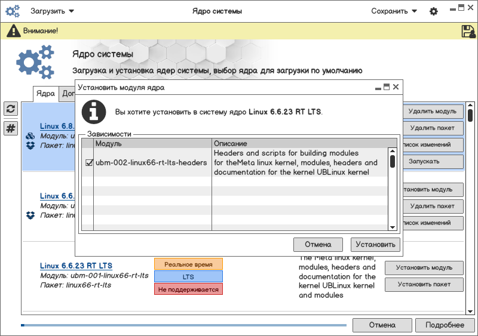
Task: Toggle checkbox for ubm-002-linux66-rt-lts-headers
Action: pyautogui.click(x=88, y=163)
